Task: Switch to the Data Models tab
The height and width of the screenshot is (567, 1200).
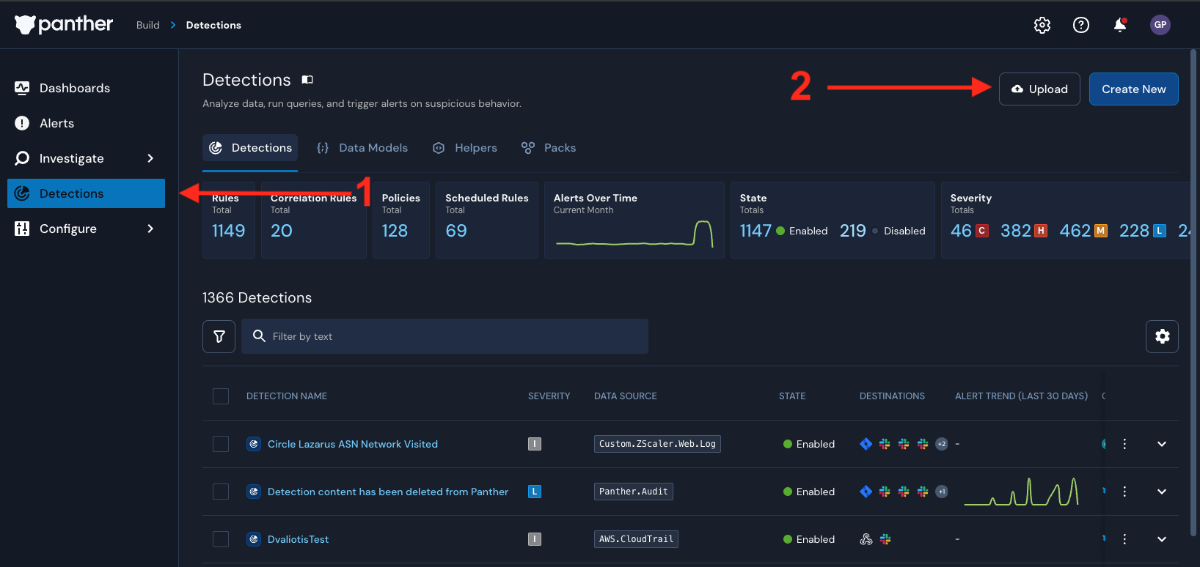Action: click(x=362, y=148)
